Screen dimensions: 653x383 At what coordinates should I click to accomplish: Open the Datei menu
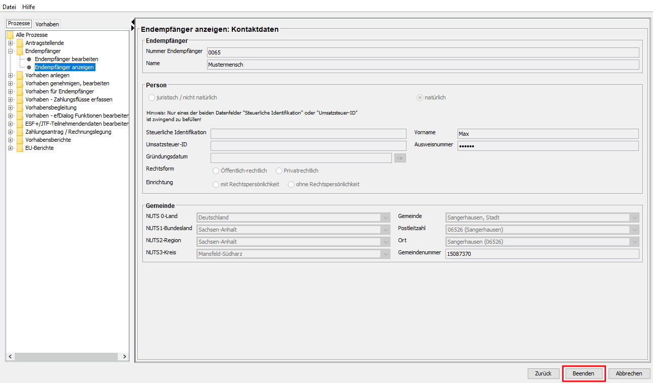click(10, 7)
